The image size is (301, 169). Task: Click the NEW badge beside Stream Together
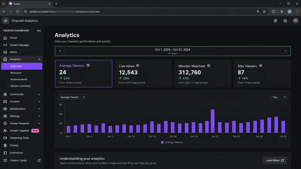pos(35,131)
